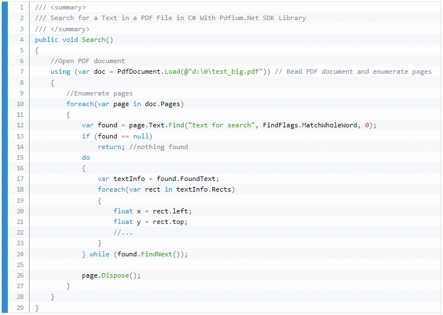Click line number 25 in gutter
443x315 pixels.
click(x=20, y=265)
